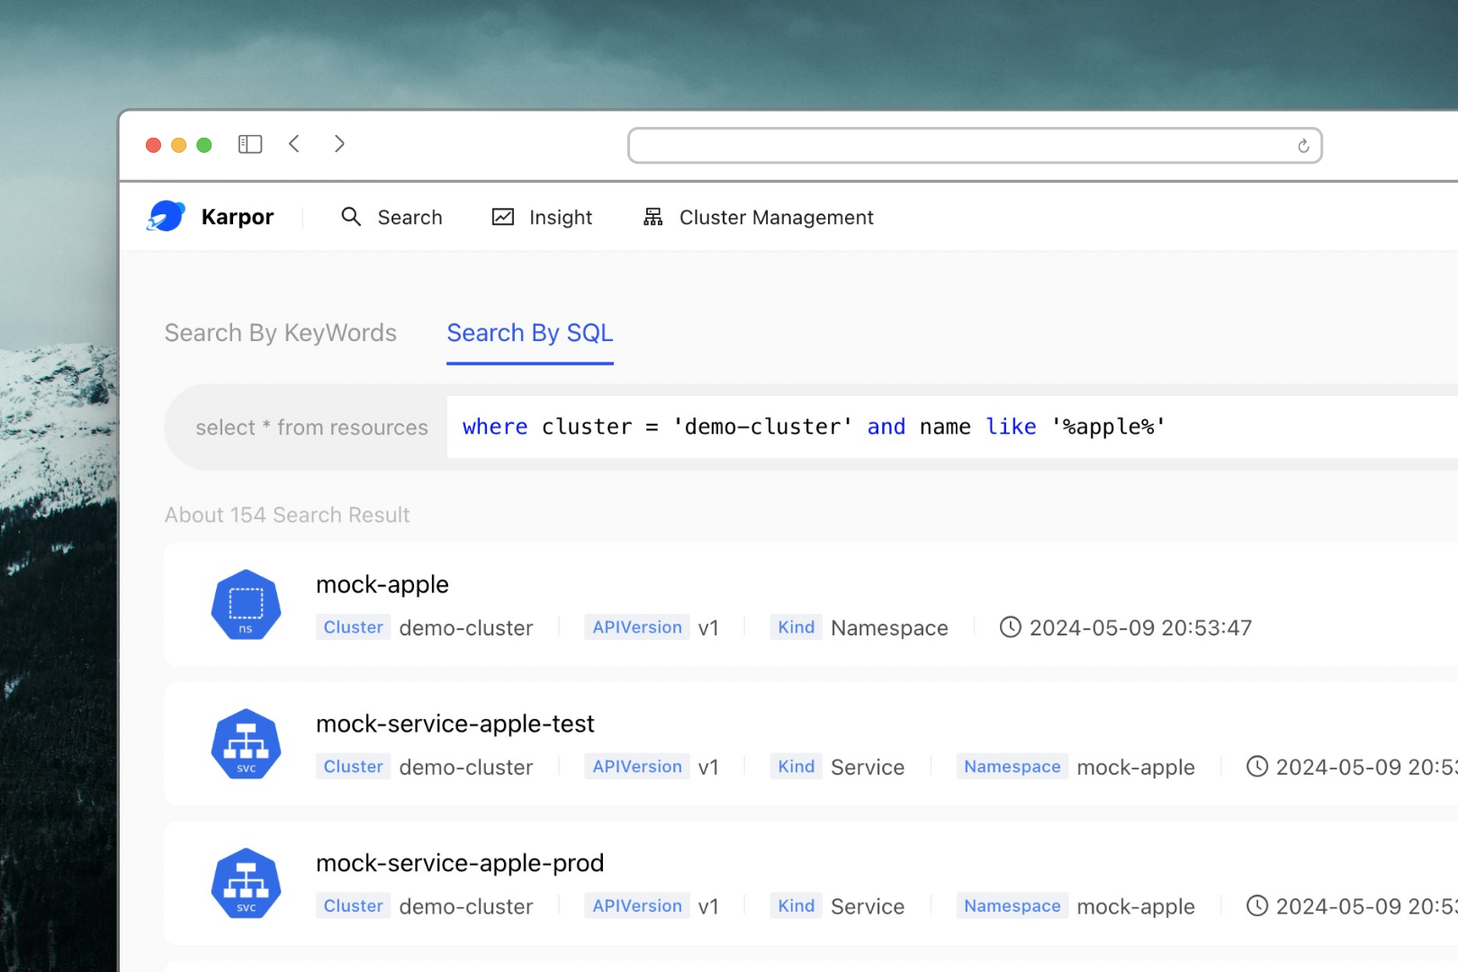Open Cluster Management from the navigation
Screen dimensions: 1458x972
coord(776,218)
